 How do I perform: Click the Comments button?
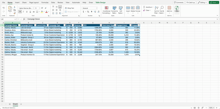click(x=178, y=2)
